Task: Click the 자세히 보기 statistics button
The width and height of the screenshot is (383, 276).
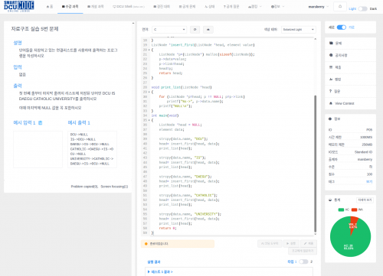Action: coord(365,200)
